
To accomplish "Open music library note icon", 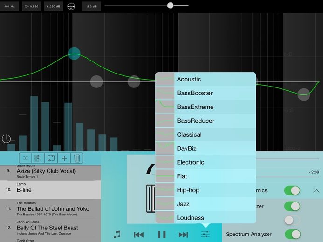I will pyautogui.click(x=117, y=235).
